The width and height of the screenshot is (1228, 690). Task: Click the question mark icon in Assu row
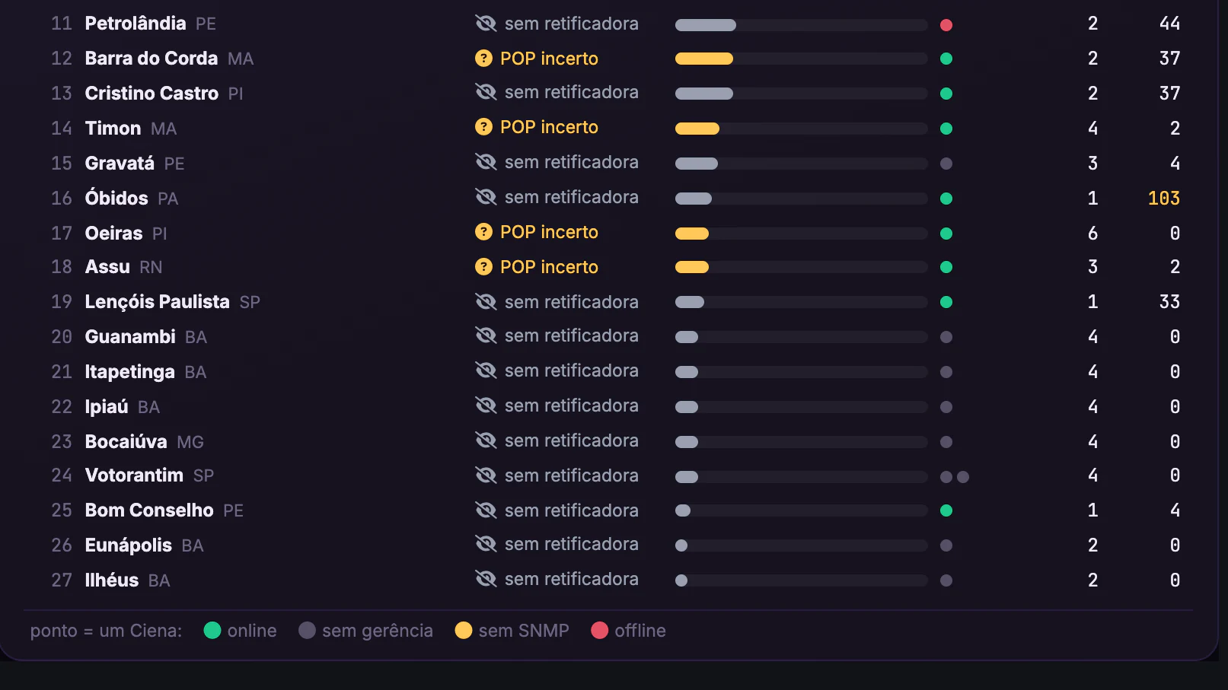[x=483, y=266]
